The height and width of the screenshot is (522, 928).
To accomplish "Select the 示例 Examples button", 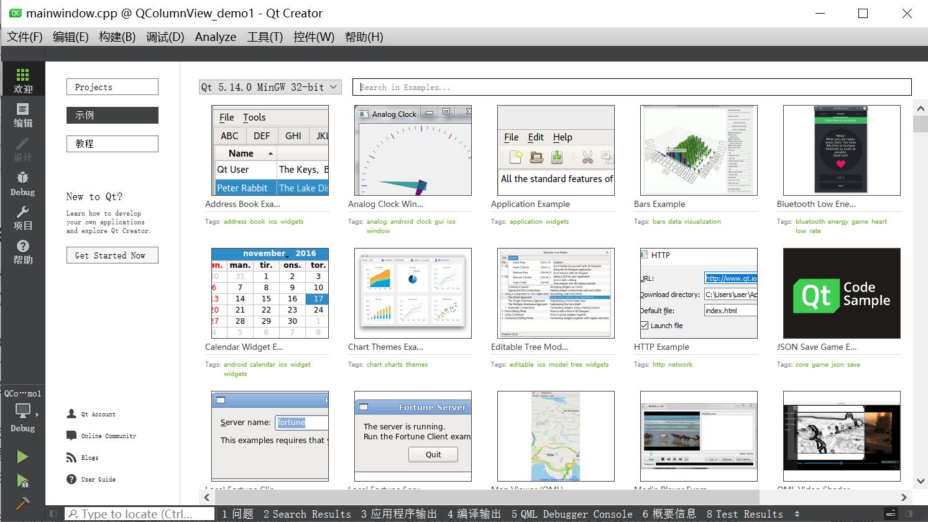I will (113, 115).
